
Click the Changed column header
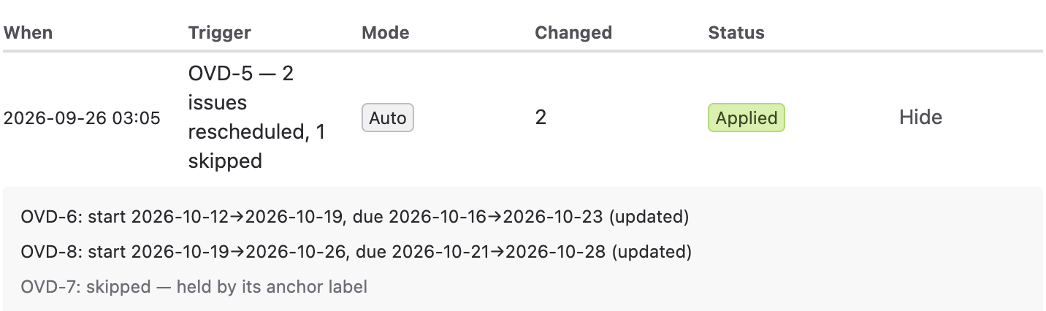pyautogui.click(x=573, y=33)
